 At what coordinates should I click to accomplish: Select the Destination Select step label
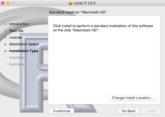coord(24,44)
